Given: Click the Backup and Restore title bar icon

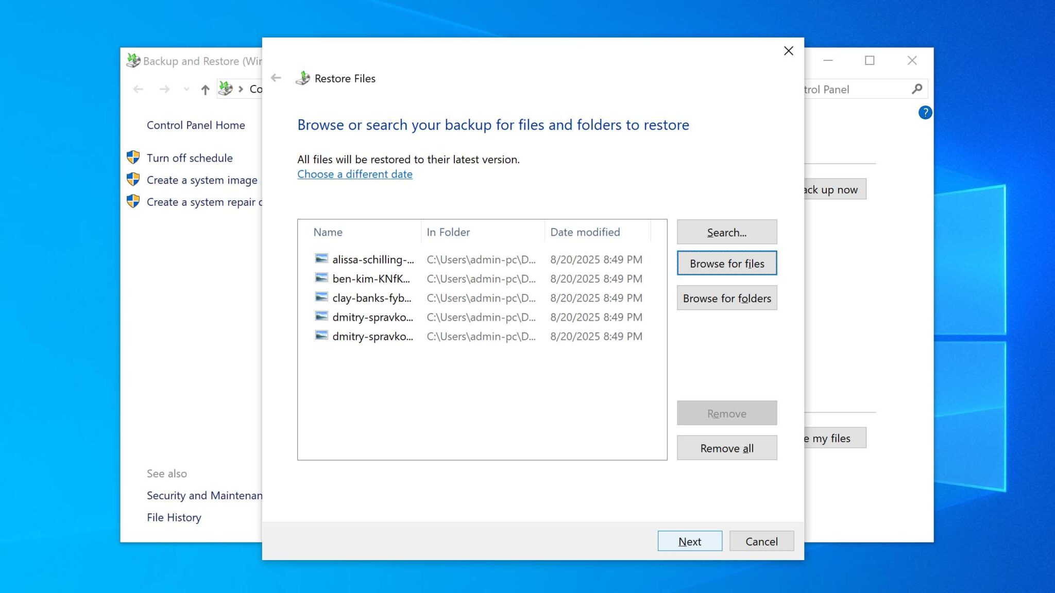Looking at the screenshot, I should [x=133, y=60].
